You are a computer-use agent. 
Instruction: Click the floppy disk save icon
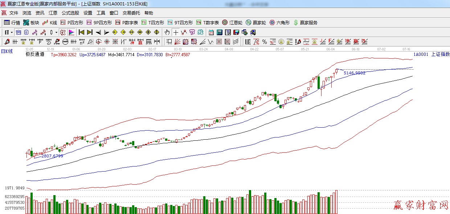236,32
